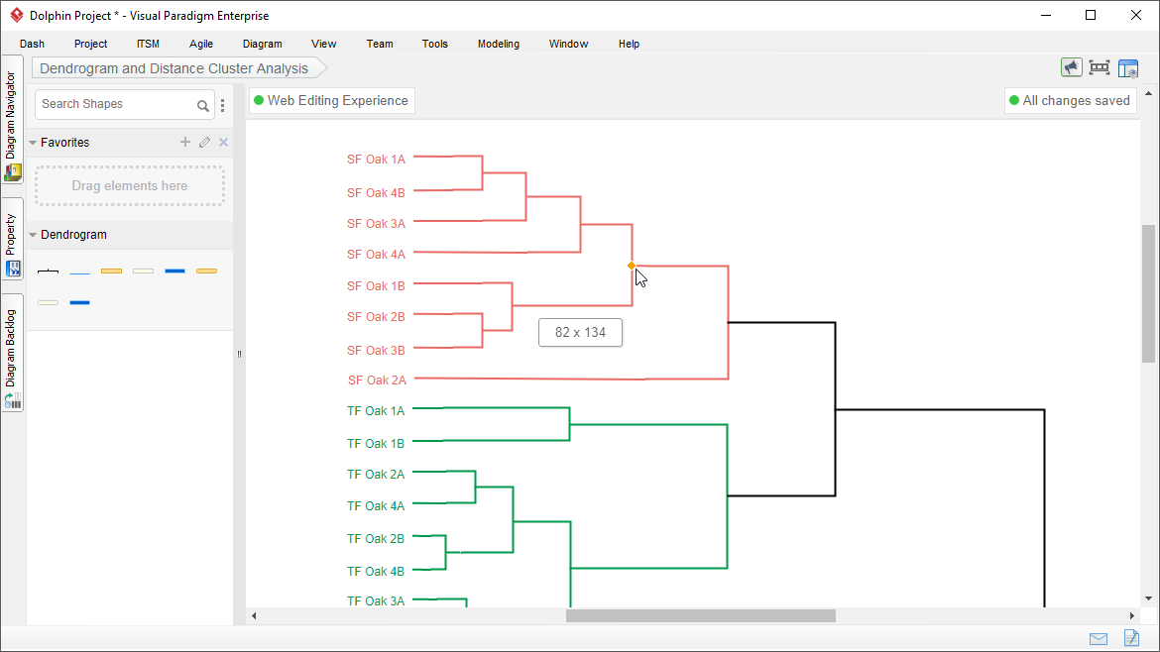Collapse the Favorites section

click(x=33, y=143)
